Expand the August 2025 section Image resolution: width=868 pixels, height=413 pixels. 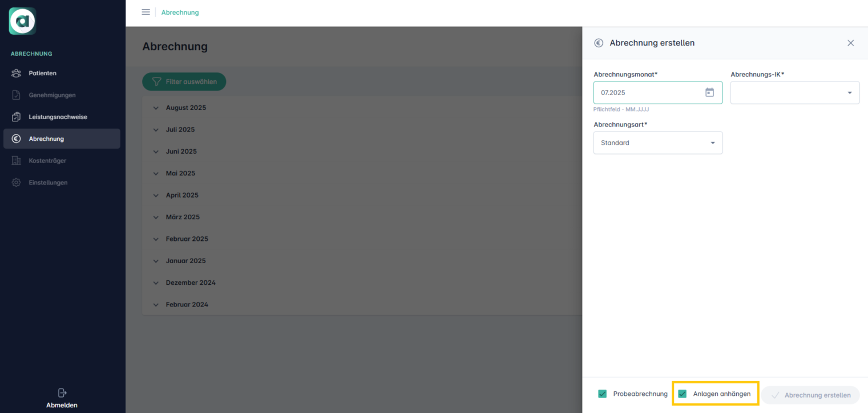[156, 108]
